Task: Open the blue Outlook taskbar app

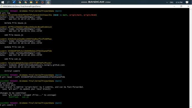Action: pyautogui.click(x=14, y=2)
